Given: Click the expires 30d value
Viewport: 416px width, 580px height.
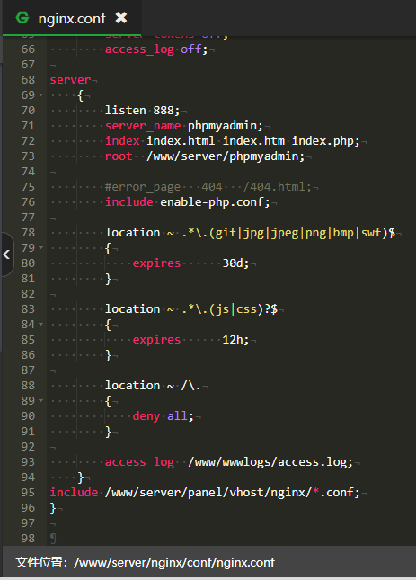Looking at the screenshot, I should (x=235, y=263).
